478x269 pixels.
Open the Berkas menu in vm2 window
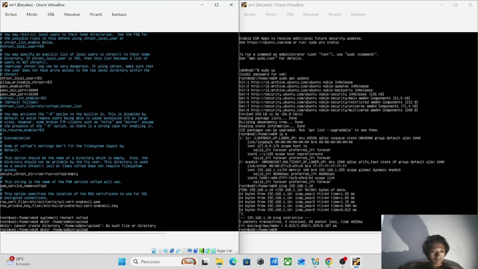point(250,14)
